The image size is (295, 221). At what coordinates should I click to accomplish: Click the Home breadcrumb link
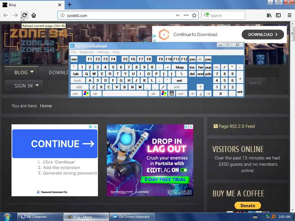point(46,106)
